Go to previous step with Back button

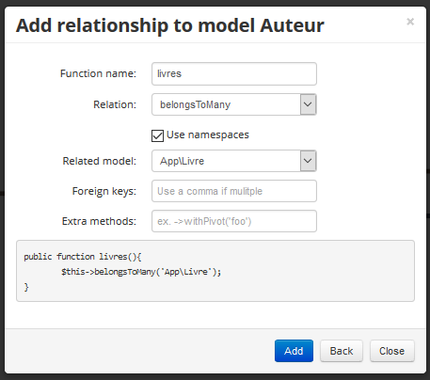(342, 351)
